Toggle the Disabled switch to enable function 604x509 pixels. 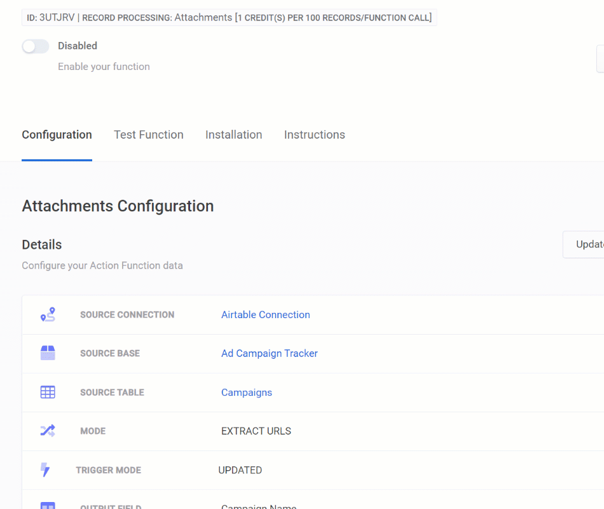(36, 46)
